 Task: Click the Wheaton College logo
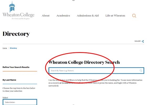pyautogui.click(x=18, y=10)
